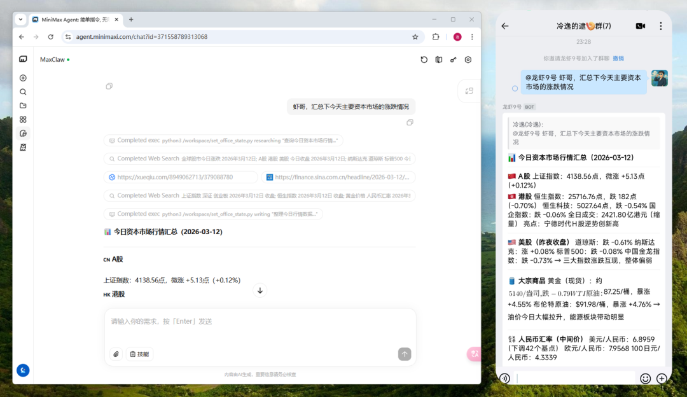Open the hexagon settings icon in header
The height and width of the screenshot is (397, 687).
coord(468,60)
